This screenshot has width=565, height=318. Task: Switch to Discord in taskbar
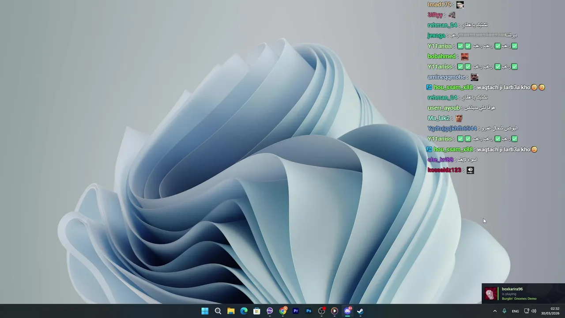pos(347,311)
